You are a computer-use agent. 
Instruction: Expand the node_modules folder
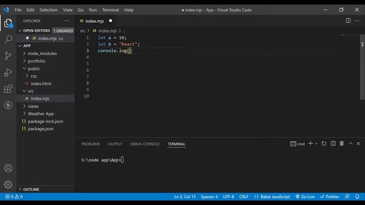[42, 54]
